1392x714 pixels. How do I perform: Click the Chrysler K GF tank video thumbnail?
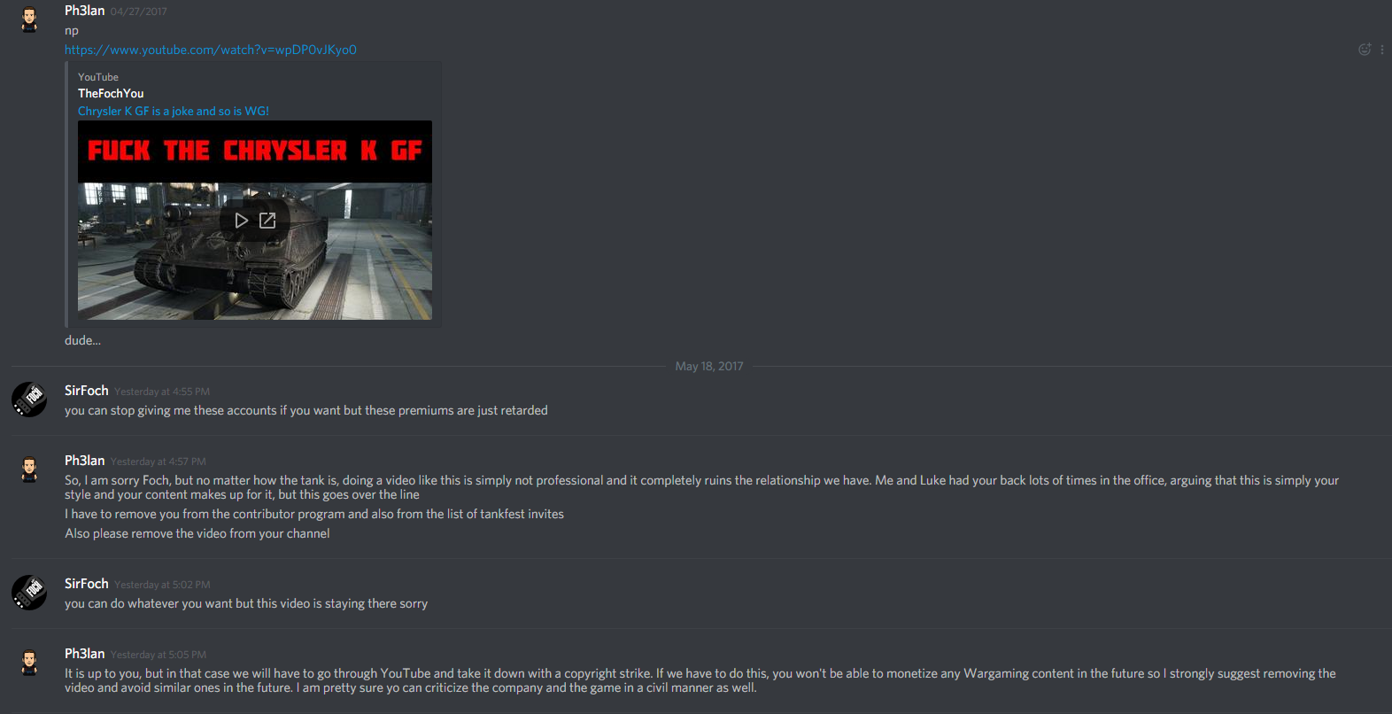pyautogui.click(x=255, y=220)
